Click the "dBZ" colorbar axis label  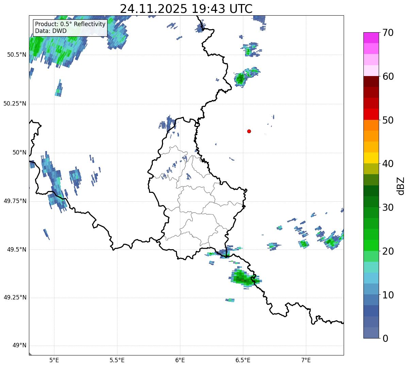(x=401, y=185)
